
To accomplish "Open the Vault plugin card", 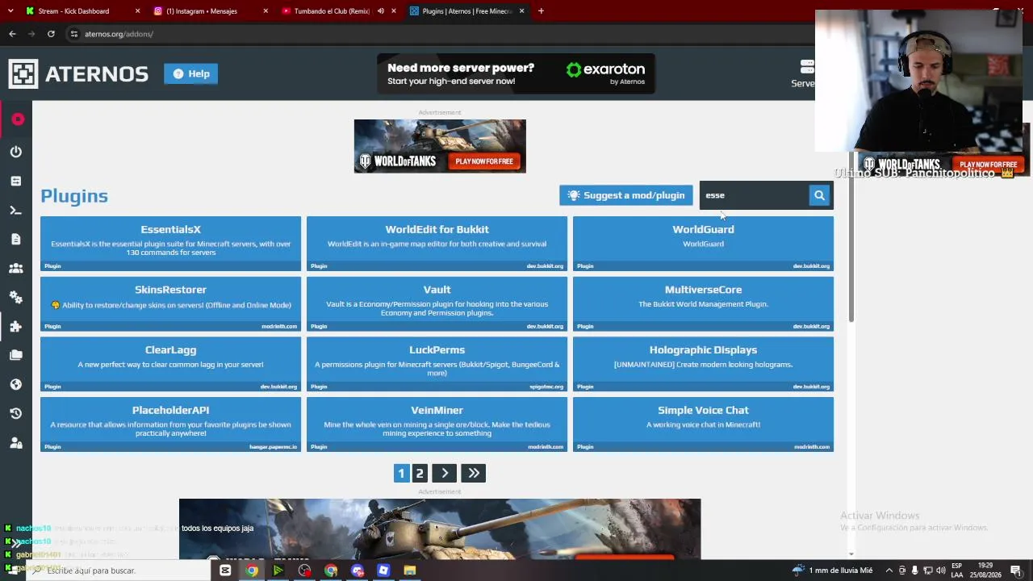I will point(437,304).
